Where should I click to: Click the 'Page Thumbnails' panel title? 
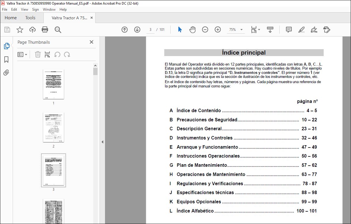pyautogui.click(x=34, y=42)
